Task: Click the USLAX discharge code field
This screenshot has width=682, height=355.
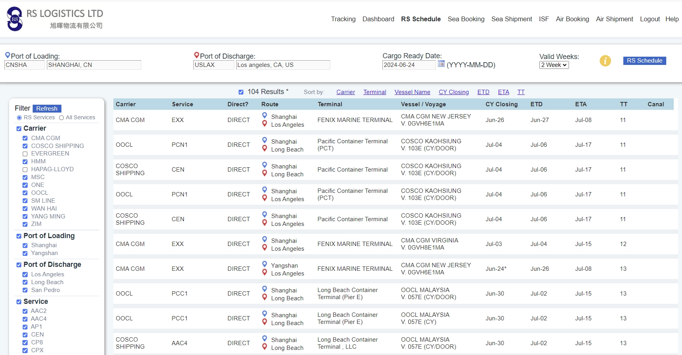Action: tap(213, 65)
